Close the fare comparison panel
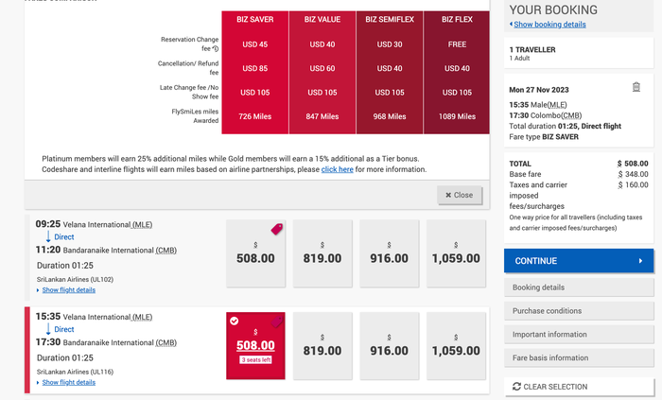Screen dimensions: 662x400 coord(460,195)
